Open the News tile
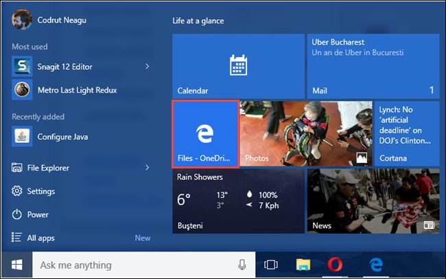The width and height of the screenshot is (446, 279). pyautogui.click(x=373, y=201)
